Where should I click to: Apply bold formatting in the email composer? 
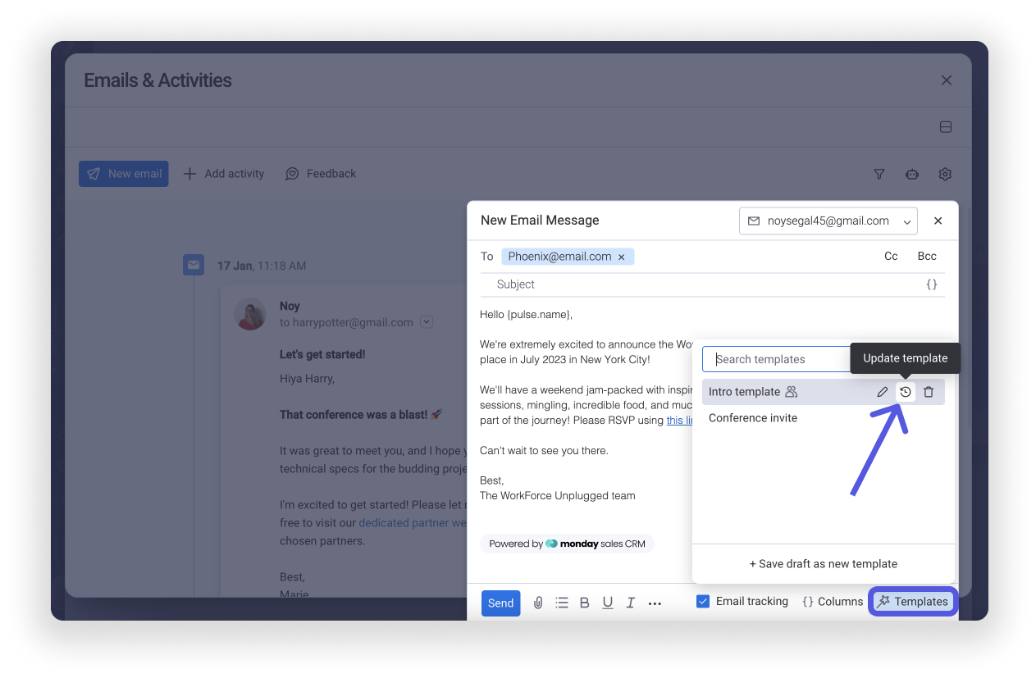click(584, 602)
